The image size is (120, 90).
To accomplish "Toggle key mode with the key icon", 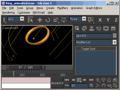I will (x=67, y=85).
